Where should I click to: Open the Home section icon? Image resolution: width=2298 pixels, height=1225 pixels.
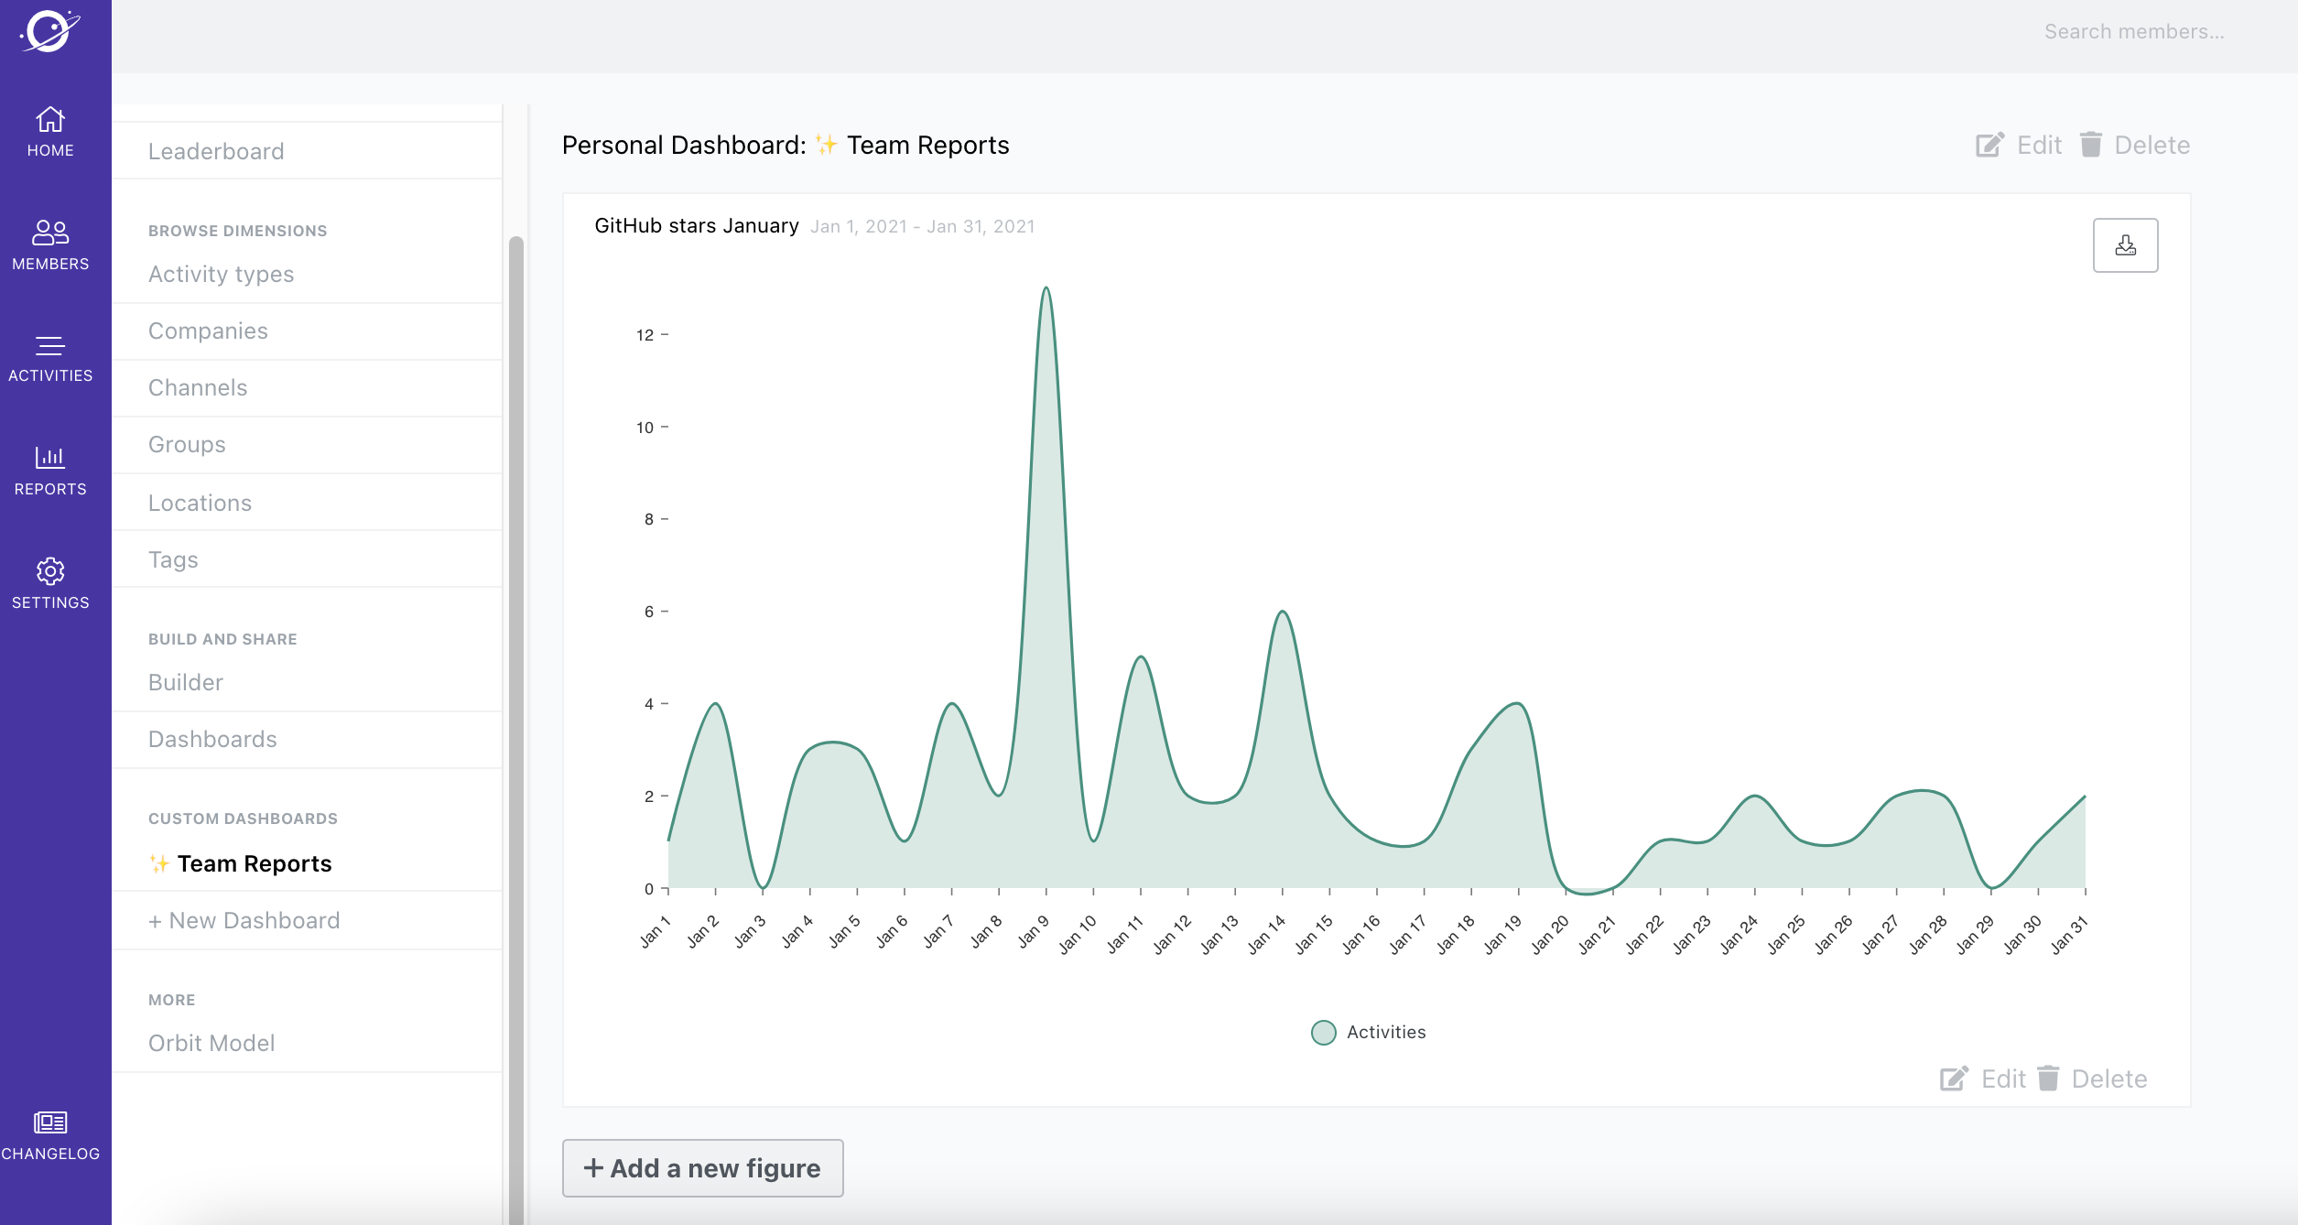pyautogui.click(x=50, y=120)
